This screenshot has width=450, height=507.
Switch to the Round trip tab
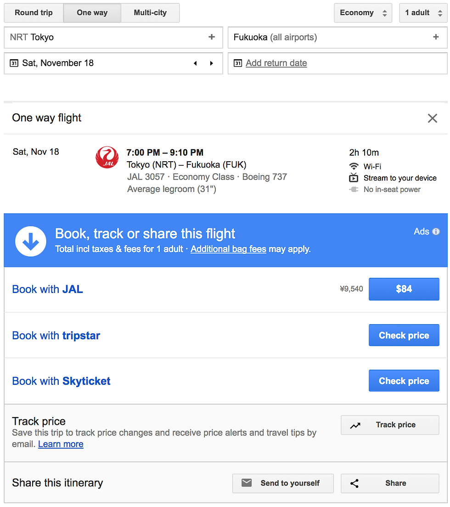(34, 13)
